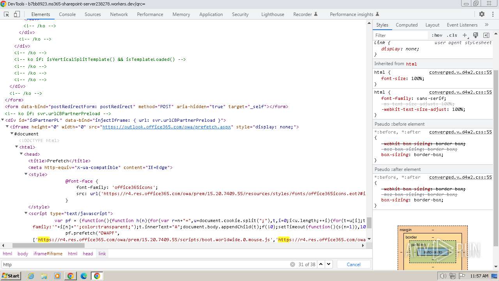This screenshot has width=499, height=281.
Task: Click the http search input field
Action: 146,264
